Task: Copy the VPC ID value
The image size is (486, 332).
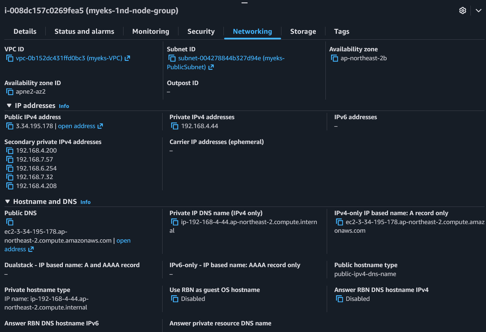Action: 10,58
